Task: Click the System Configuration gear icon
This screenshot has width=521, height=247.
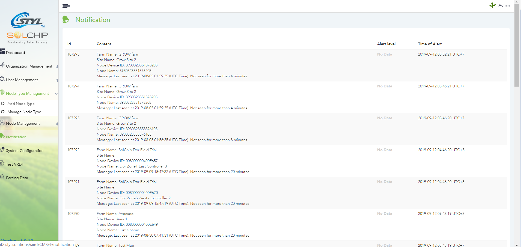Action: [2, 149]
